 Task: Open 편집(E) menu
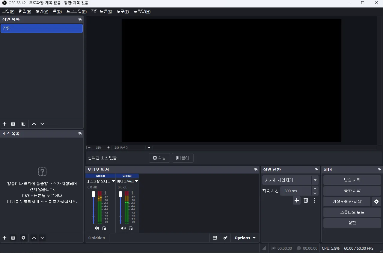[x=25, y=11]
